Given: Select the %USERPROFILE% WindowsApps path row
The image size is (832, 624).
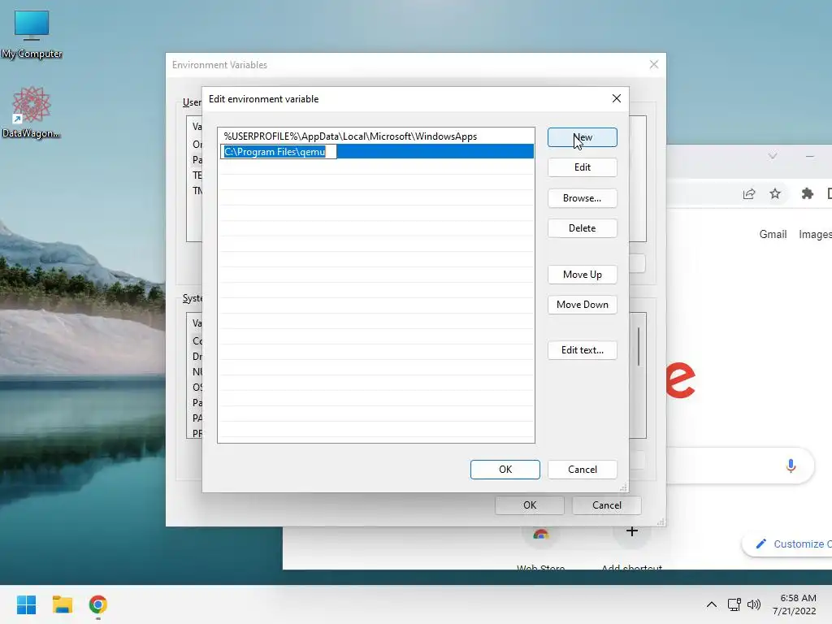Looking at the screenshot, I should click(x=377, y=136).
